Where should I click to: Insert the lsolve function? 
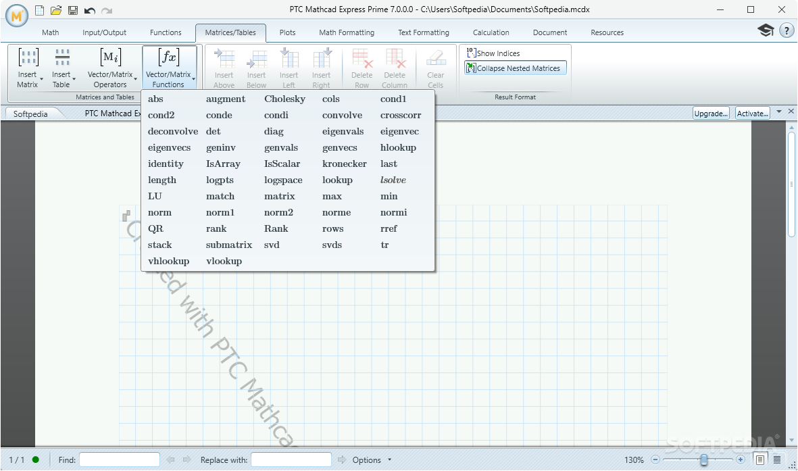pos(393,180)
